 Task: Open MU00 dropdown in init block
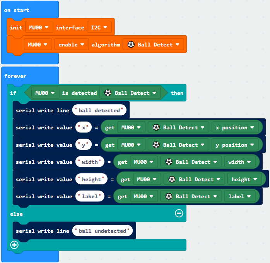coord(39,28)
